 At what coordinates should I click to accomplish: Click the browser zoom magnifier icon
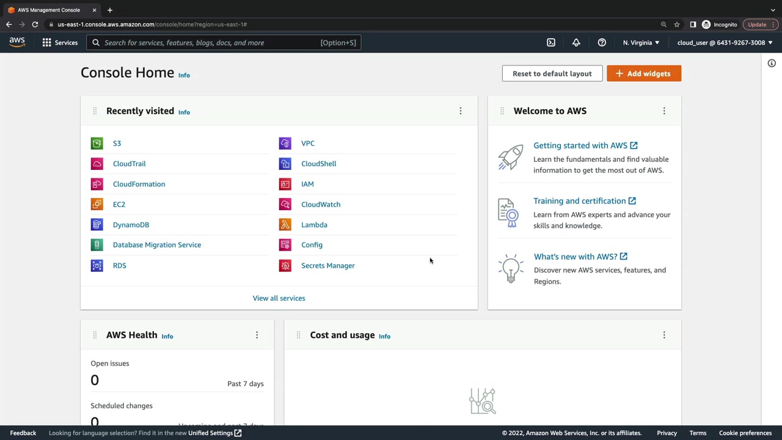point(663,24)
